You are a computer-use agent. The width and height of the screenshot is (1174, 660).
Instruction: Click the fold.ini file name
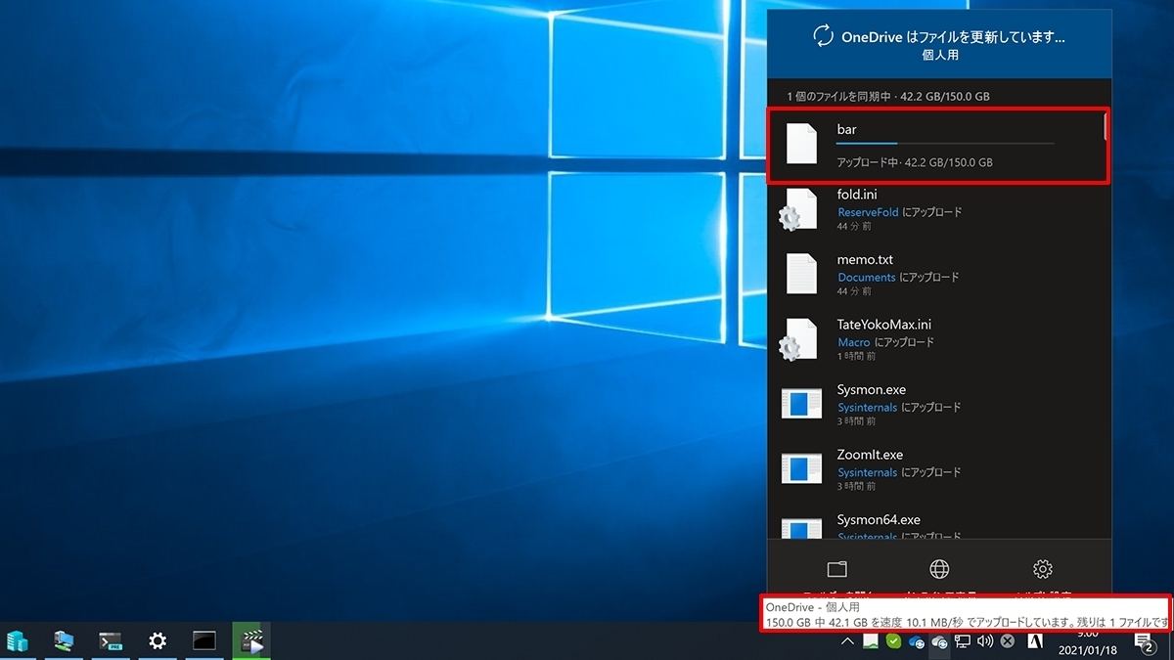pyautogui.click(x=857, y=195)
